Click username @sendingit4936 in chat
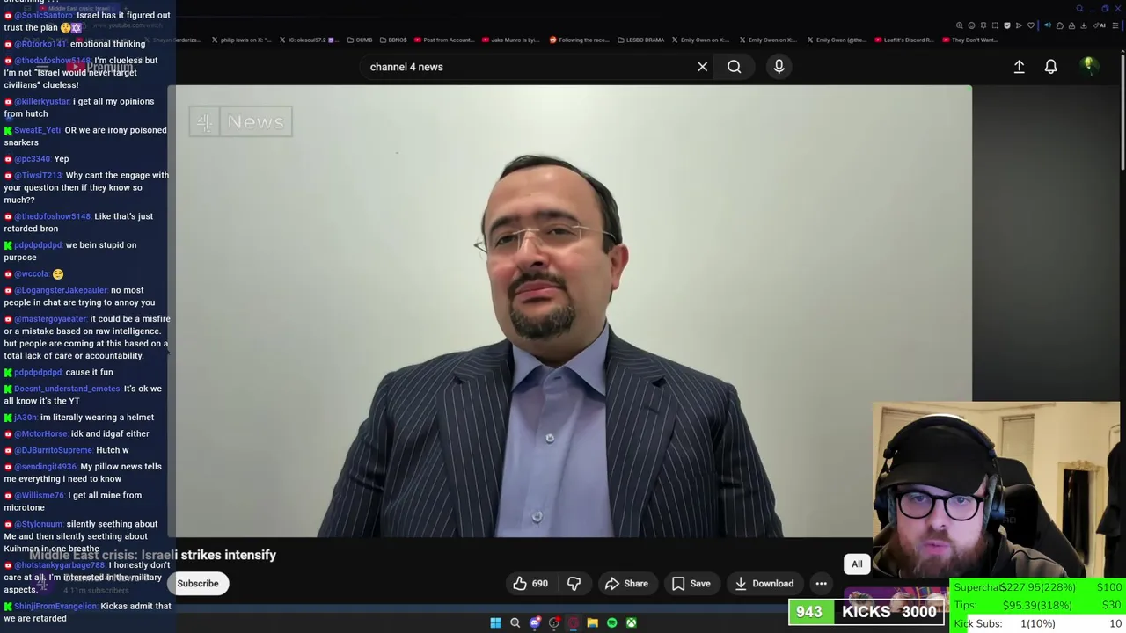This screenshot has width=1126, height=633. [46, 467]
